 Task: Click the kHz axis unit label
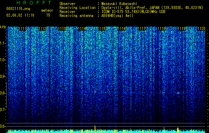point(3,27)
